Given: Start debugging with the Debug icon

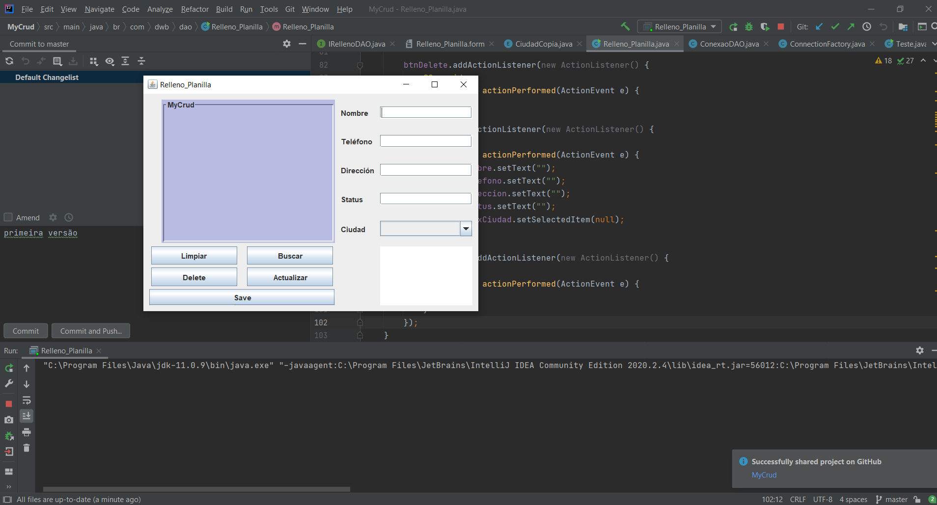Looking at the screenshot, I should 749,27.
